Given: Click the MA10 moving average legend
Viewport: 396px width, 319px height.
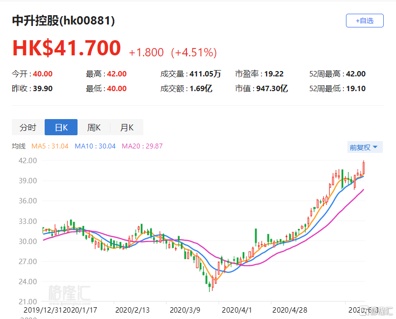Looking at the screenshot, I should (95, 146).
